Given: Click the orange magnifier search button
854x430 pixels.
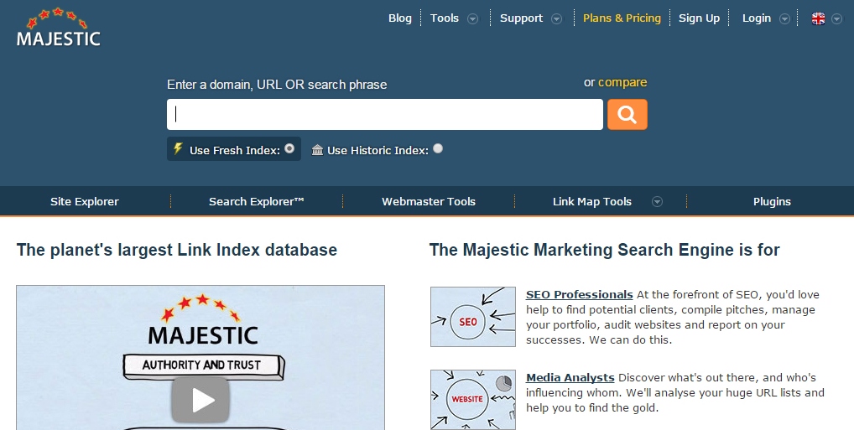Looking at the screenshot, I should click(x=627, y=114).
